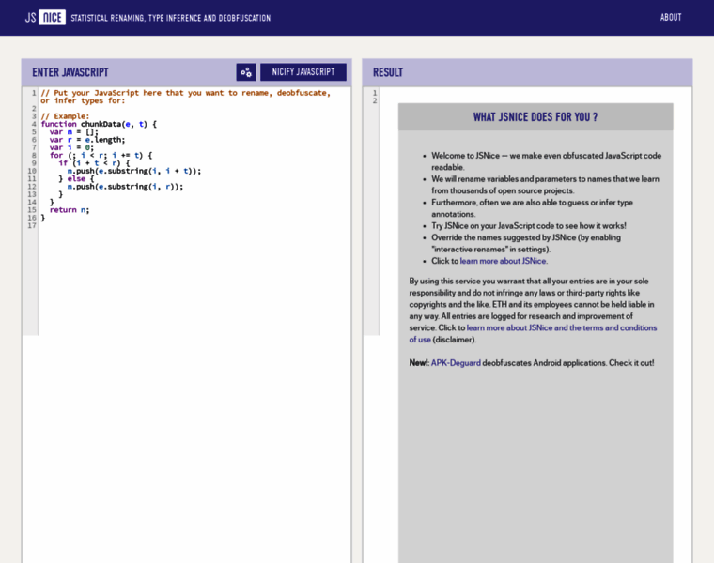Viewport: 714px width, 563px height.
Task: Click the 'if (i + t < r) {' line
Action: pyautogui.click(x=94, y=163)
